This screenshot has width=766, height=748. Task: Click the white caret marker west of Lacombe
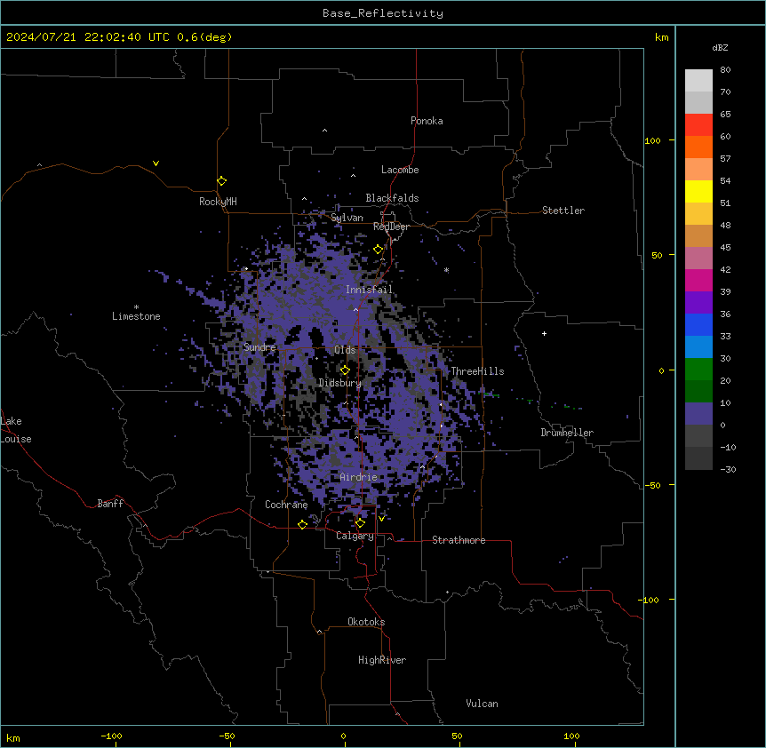(353, 175)
